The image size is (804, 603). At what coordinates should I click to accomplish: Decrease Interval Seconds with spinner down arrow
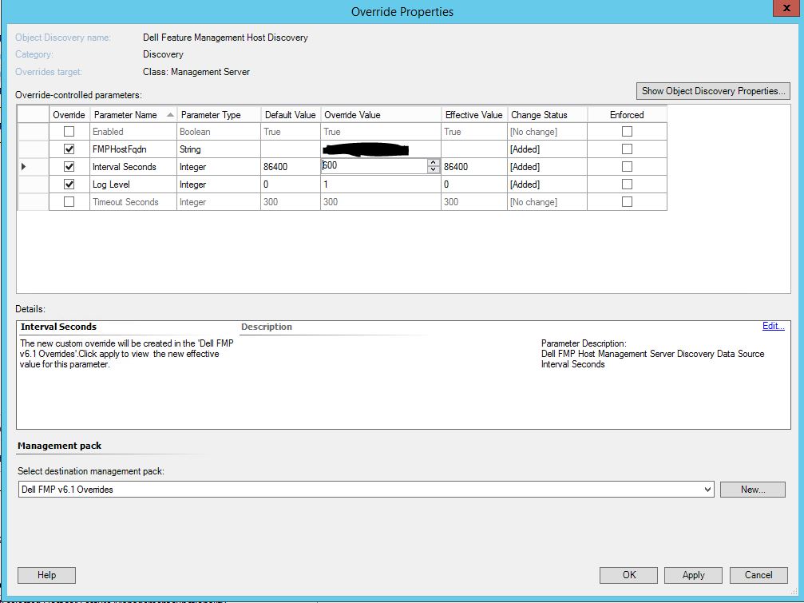(434, 169)
